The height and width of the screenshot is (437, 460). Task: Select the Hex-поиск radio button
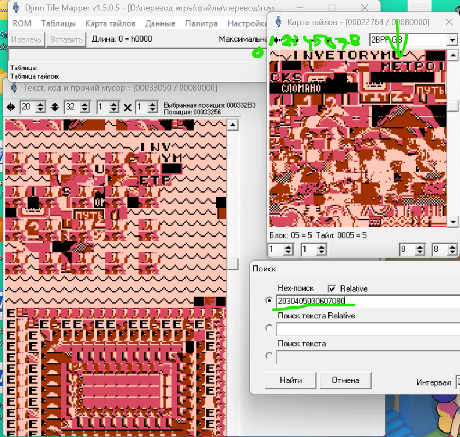(x=269, y=300)
